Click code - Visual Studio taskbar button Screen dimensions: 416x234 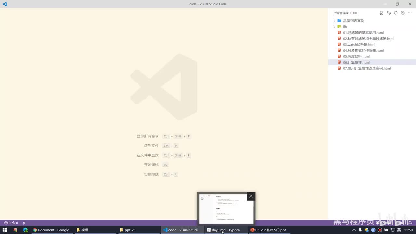pyautogui.click(x=182, y=230)
